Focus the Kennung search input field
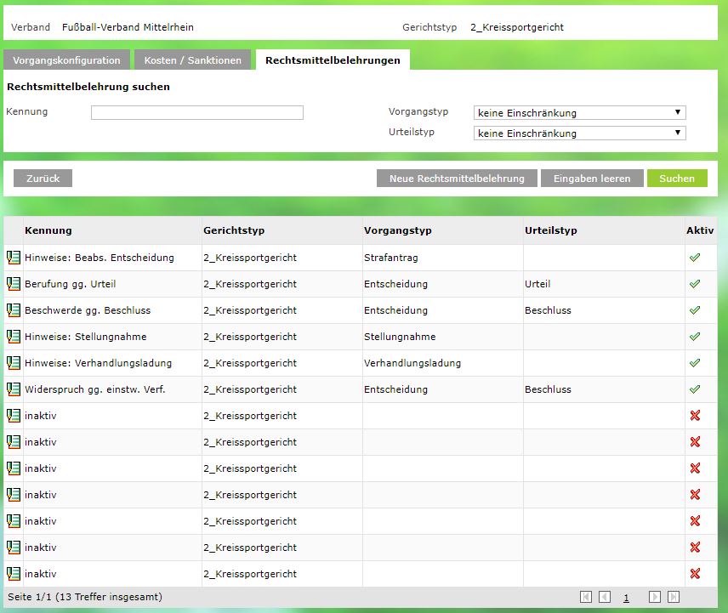The width and height of the screenshot is (728, 613). [x=196, y=113]
